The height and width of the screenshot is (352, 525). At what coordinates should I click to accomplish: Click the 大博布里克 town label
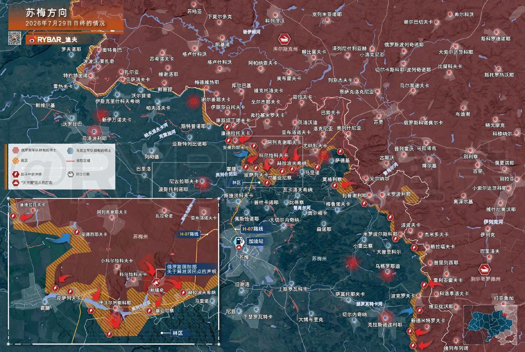(x=310, y=319)
